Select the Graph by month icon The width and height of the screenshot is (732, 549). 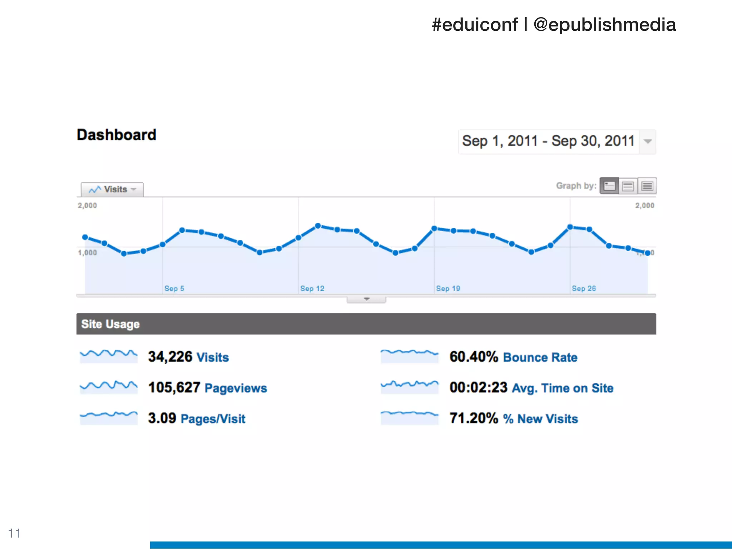tap(647, 186)
